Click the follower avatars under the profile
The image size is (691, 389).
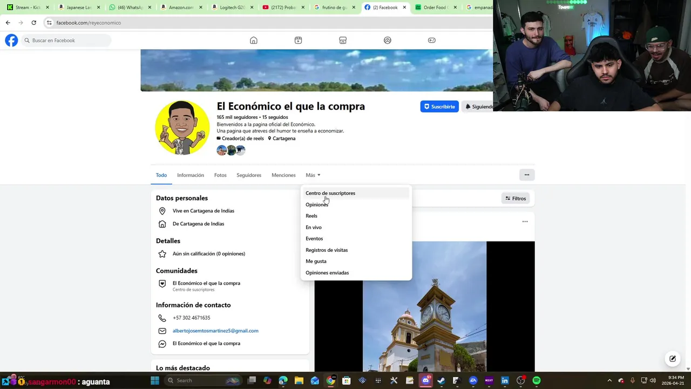pyautogui.click(x=231, y=151)
